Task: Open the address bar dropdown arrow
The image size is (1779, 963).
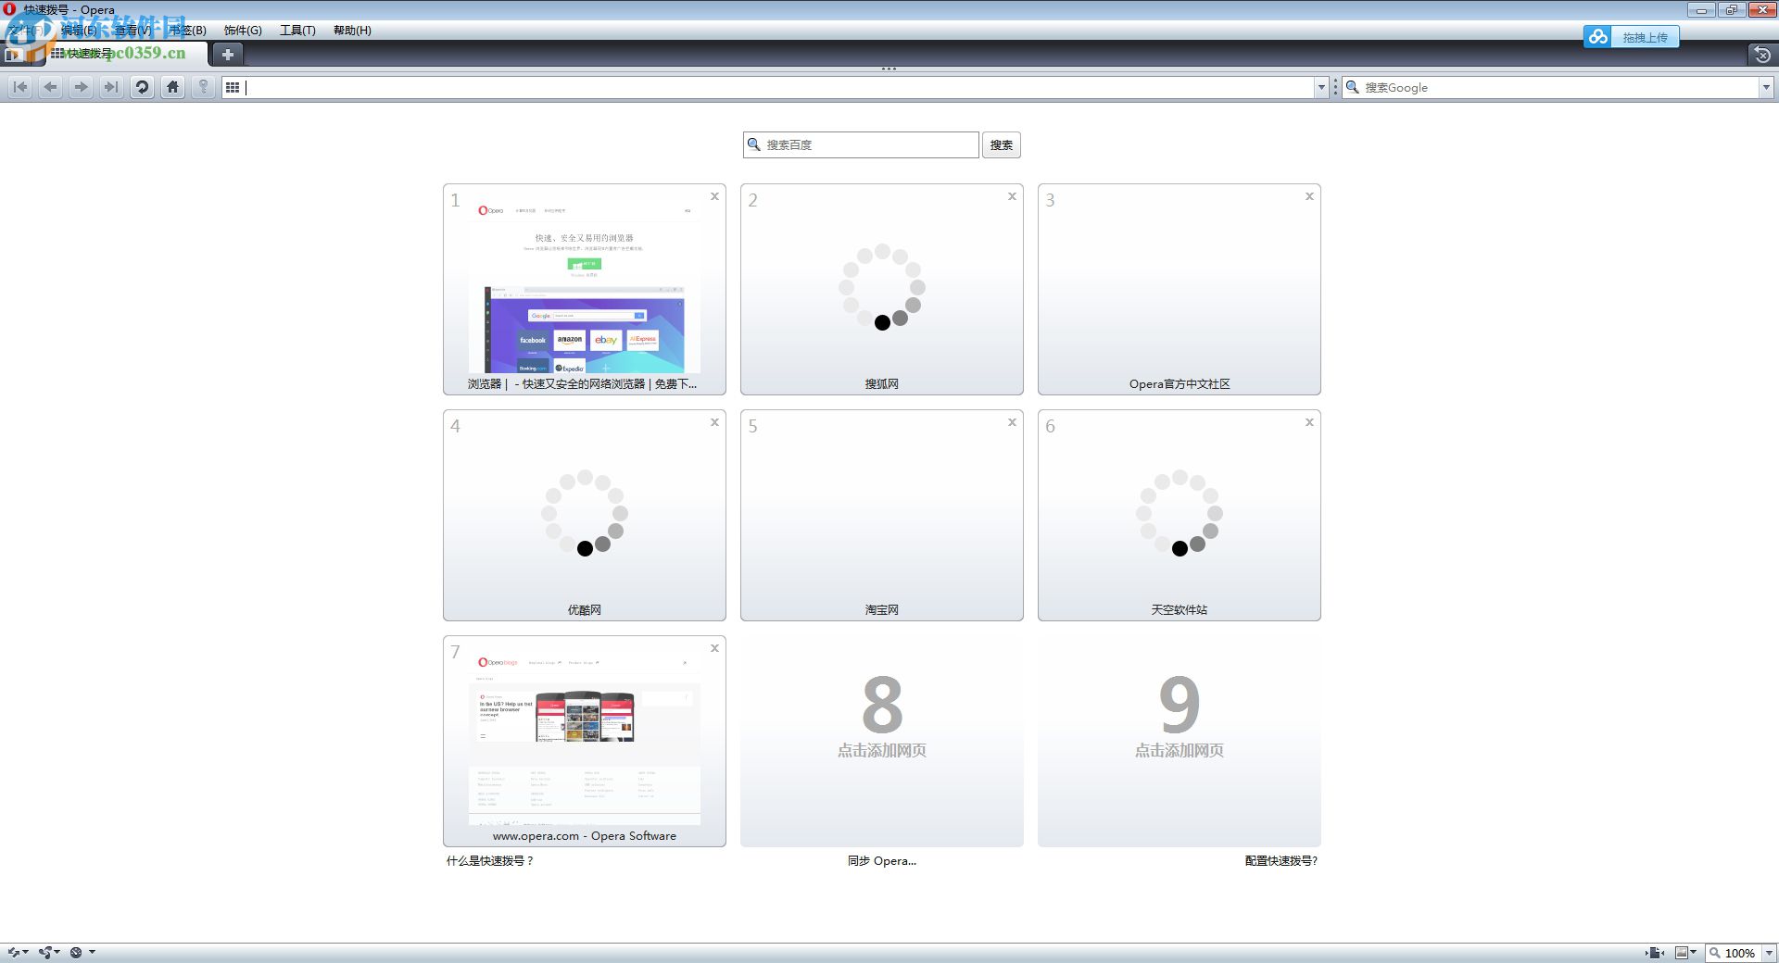Action: coord(1322,87)
